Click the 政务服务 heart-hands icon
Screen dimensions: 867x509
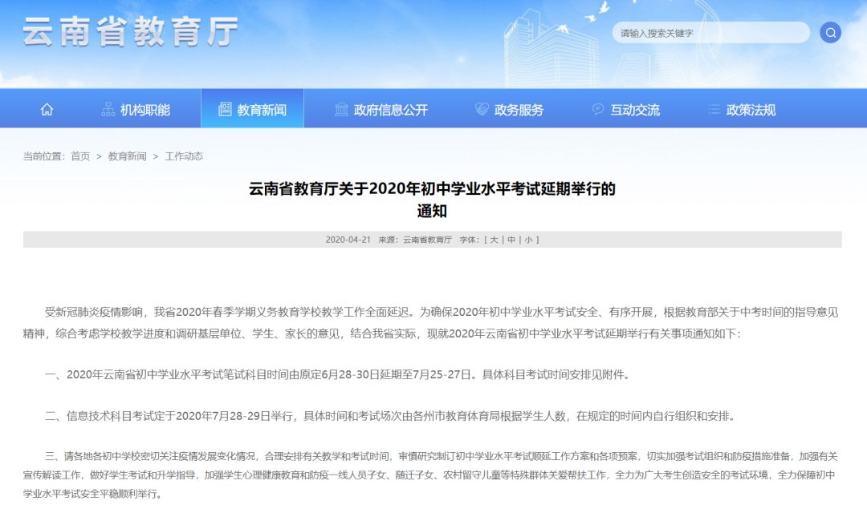point(482,109)
